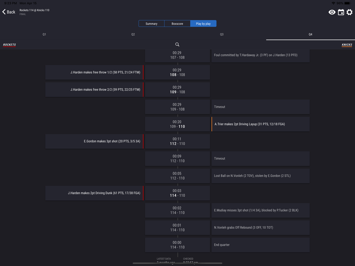Check the battery status icon
The height and width of the screenshot is (266, 355).
coord(348,3)
